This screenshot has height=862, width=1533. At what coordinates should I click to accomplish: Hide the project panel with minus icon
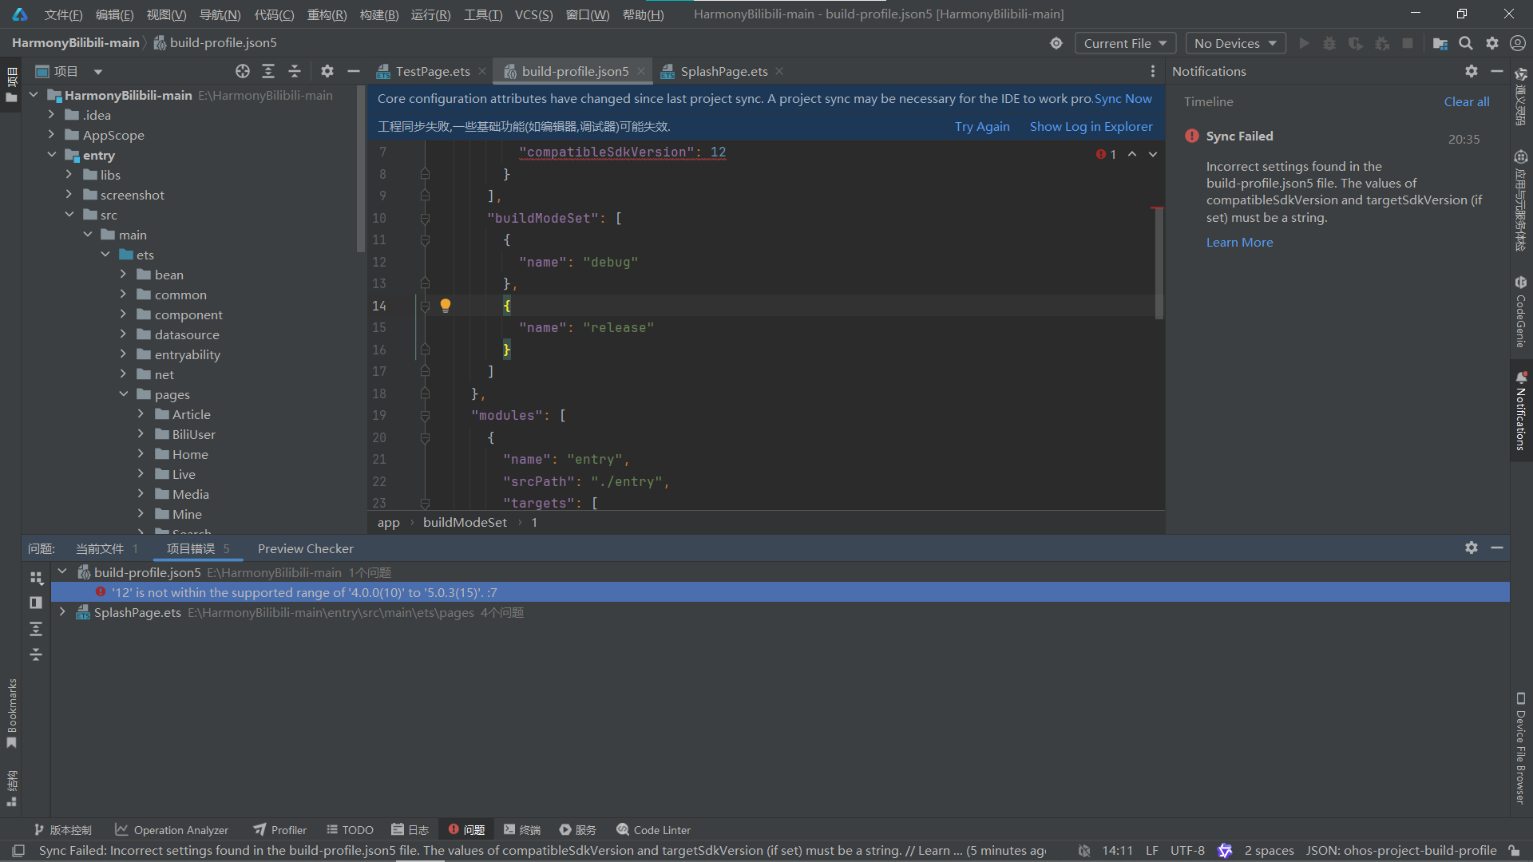pos(354,71)
